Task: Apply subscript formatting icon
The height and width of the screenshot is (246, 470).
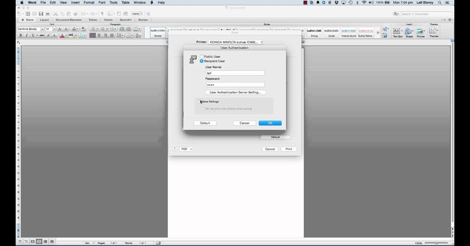Action: click(55, 35)
